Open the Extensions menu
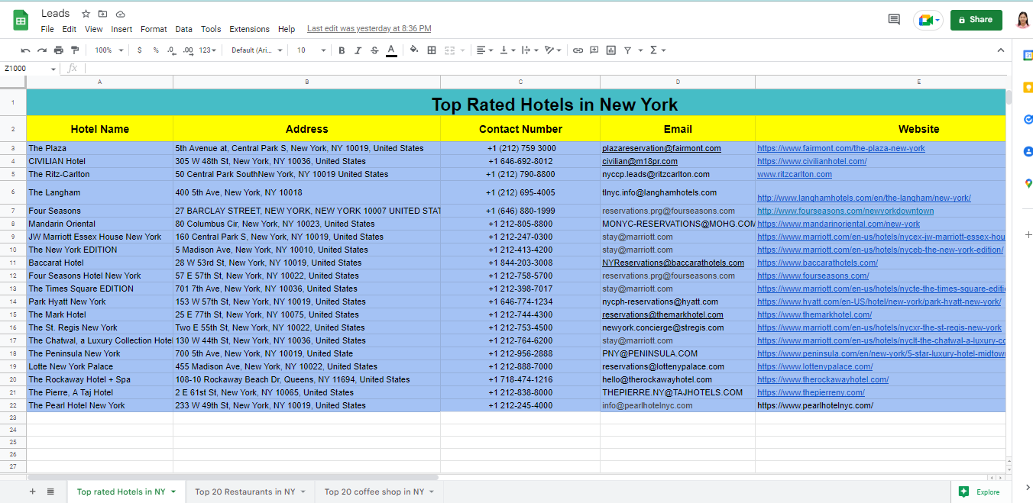 pyautogui.click(x=249, y=29)
